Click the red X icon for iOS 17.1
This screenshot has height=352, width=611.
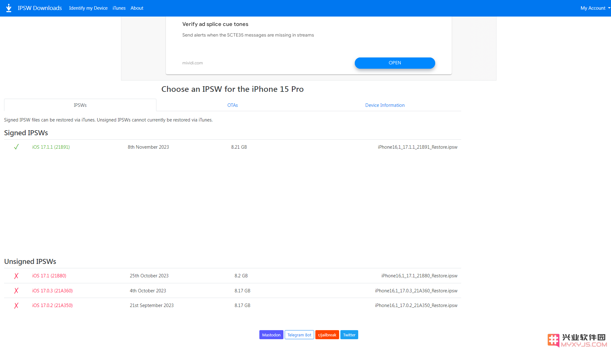click(16, 276)
